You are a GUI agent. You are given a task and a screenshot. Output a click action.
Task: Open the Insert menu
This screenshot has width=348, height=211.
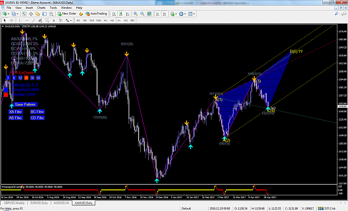[x=30, y=8]
